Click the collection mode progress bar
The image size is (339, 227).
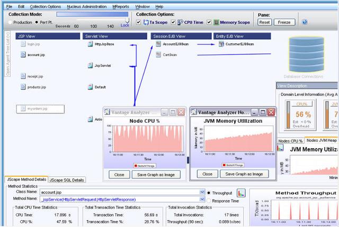tap(92, 14)
